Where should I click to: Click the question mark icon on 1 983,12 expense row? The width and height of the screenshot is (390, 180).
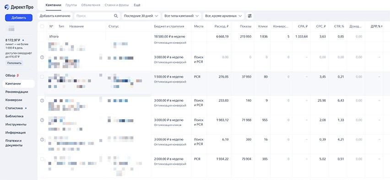(42, 120)
